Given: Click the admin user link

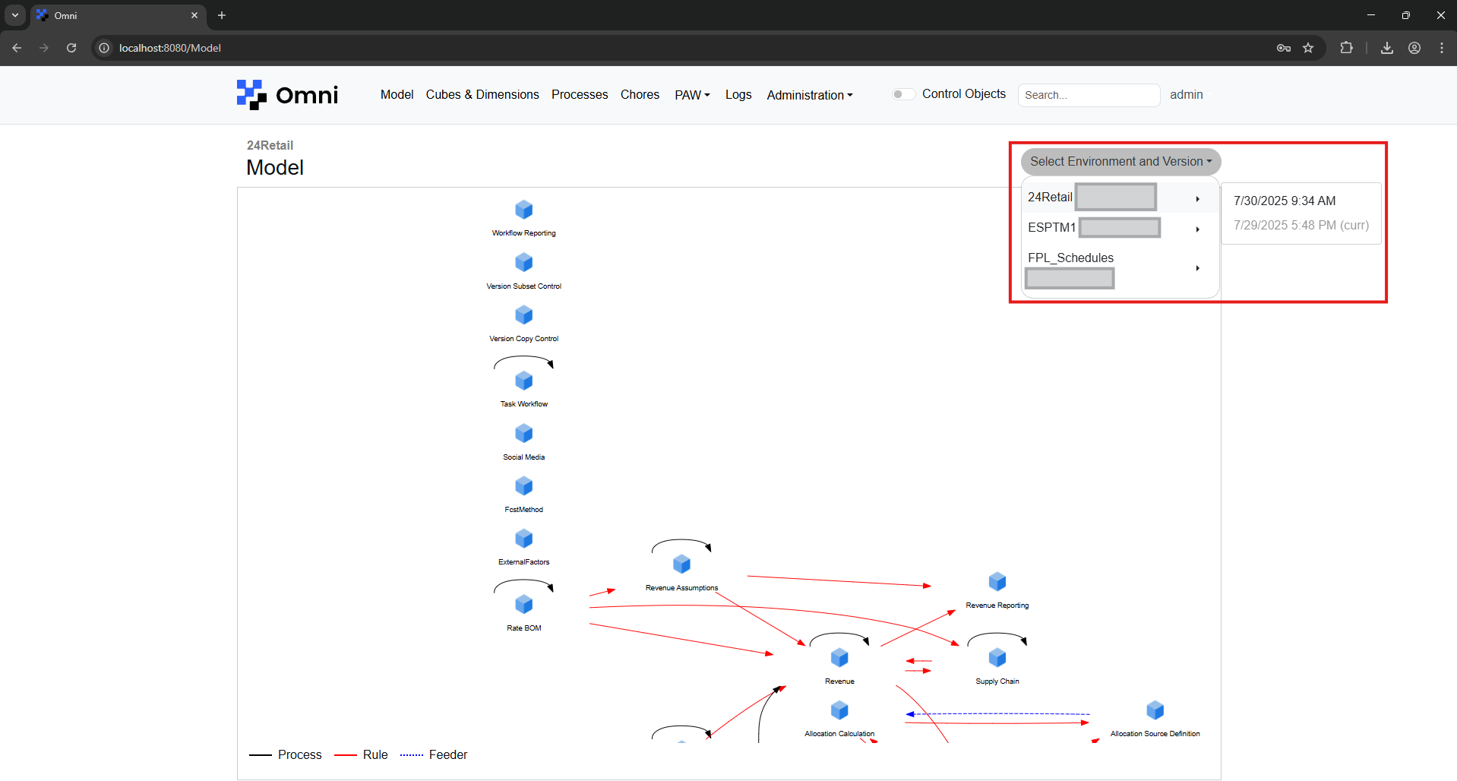Looking at the screenshot, I should (x=1186, y=94).
